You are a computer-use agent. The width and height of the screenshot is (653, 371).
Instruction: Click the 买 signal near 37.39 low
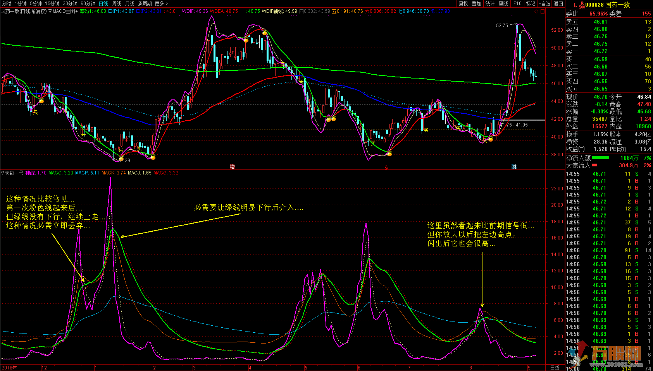click(121, 150)
